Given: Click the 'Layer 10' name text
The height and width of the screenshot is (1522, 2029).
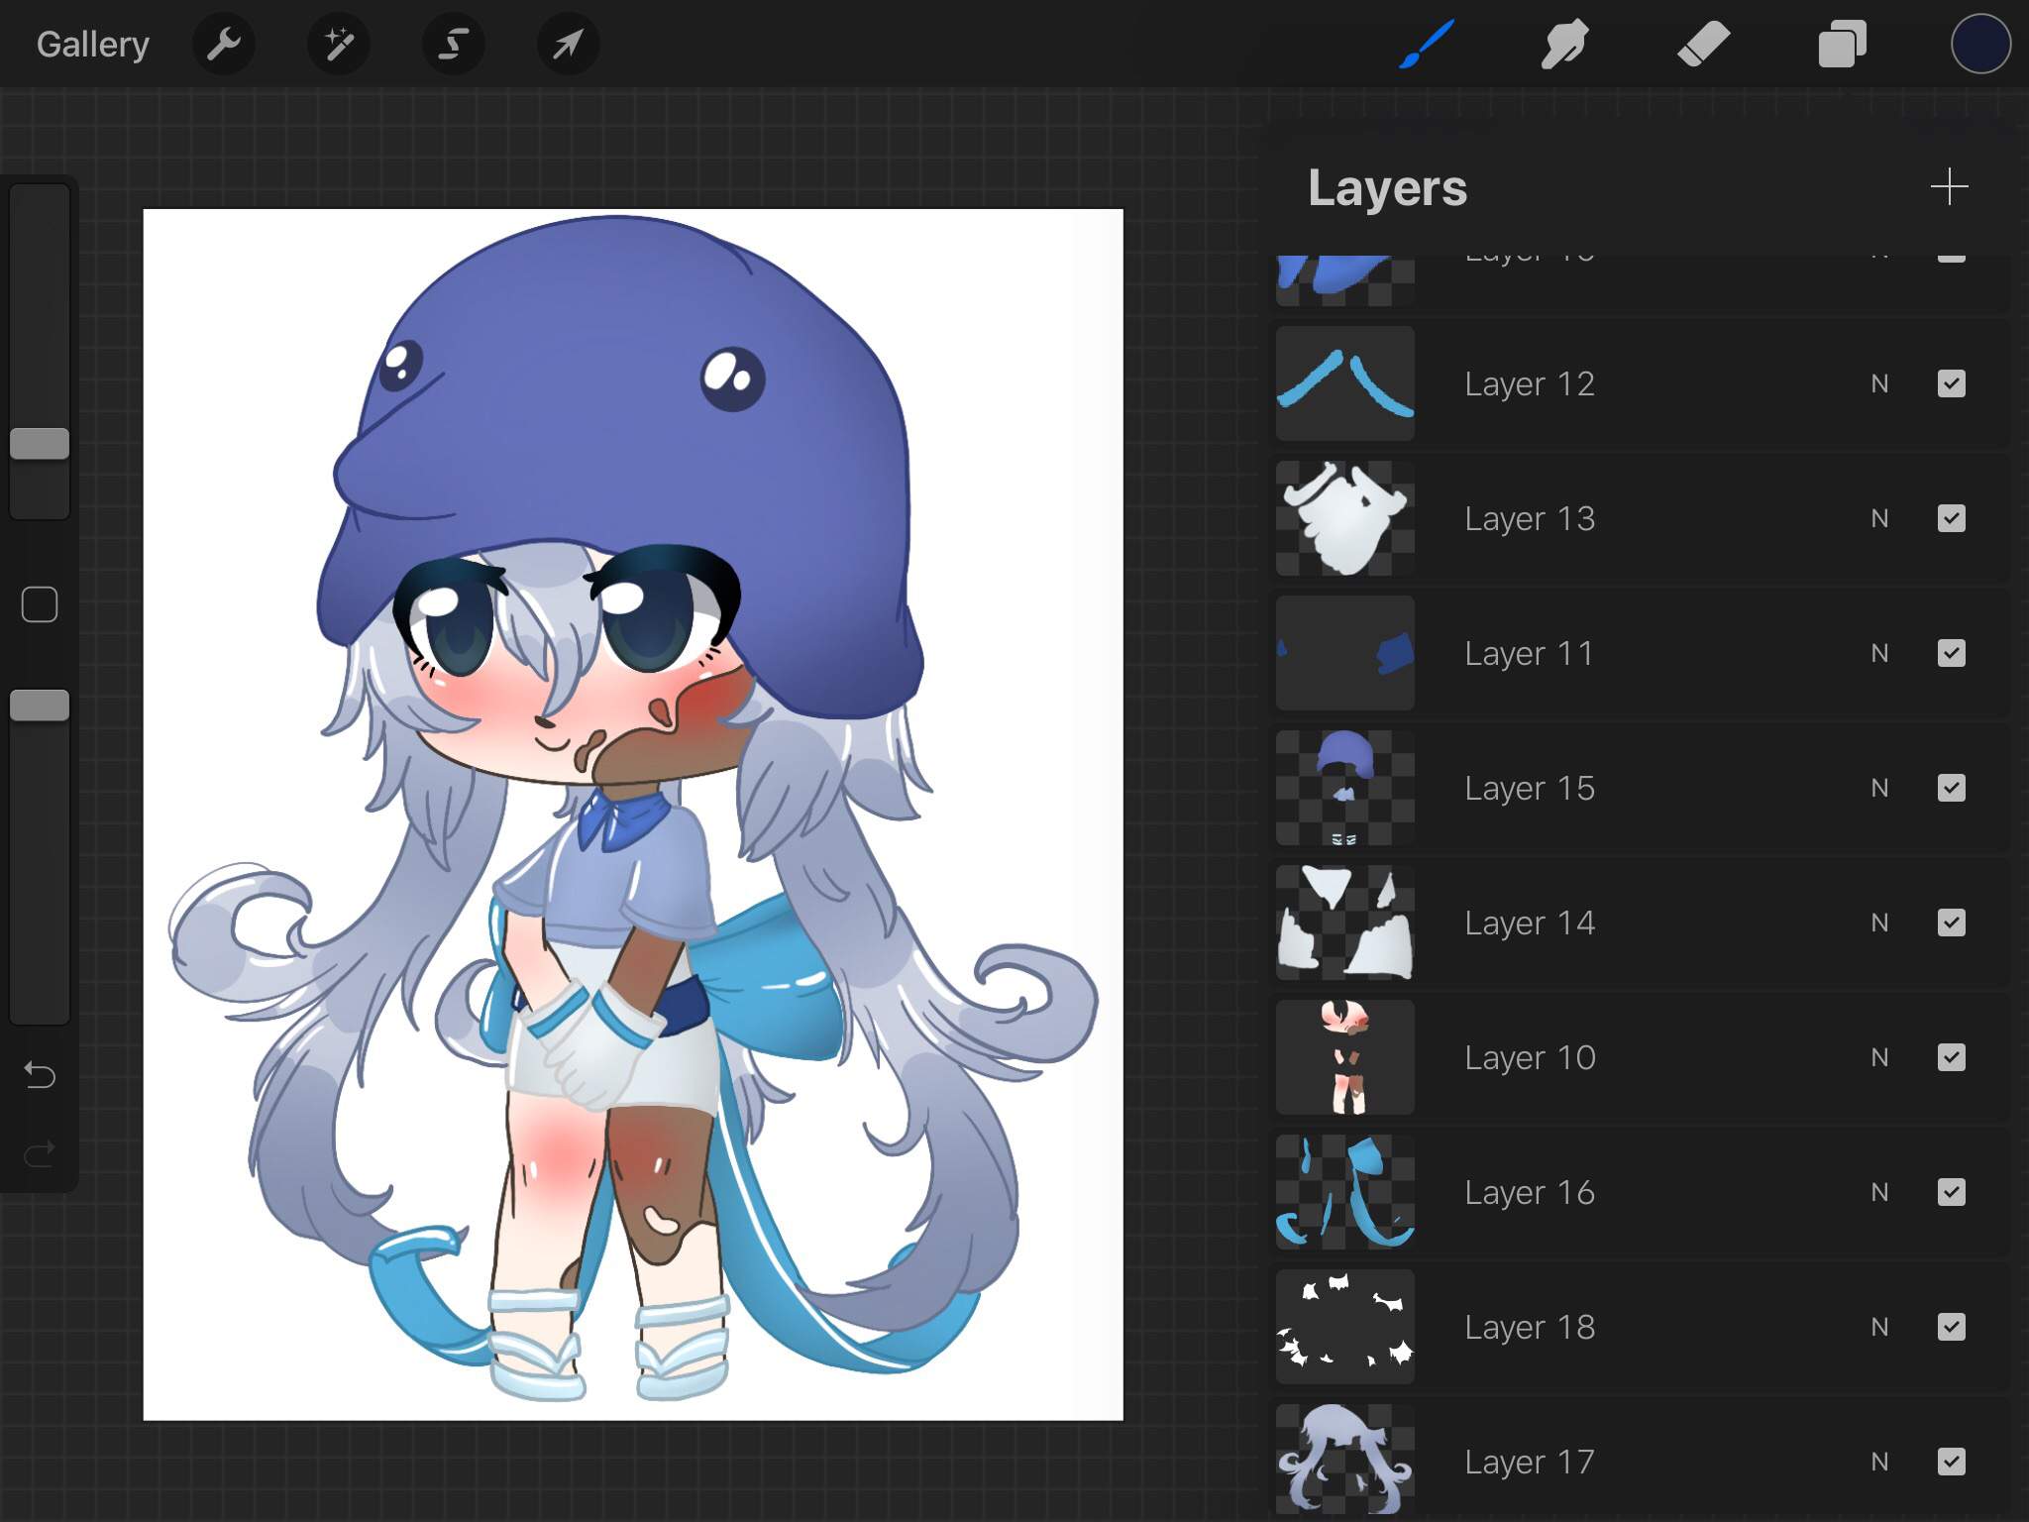Looking at the screenshot, I should click(x=1530, y=1057).
